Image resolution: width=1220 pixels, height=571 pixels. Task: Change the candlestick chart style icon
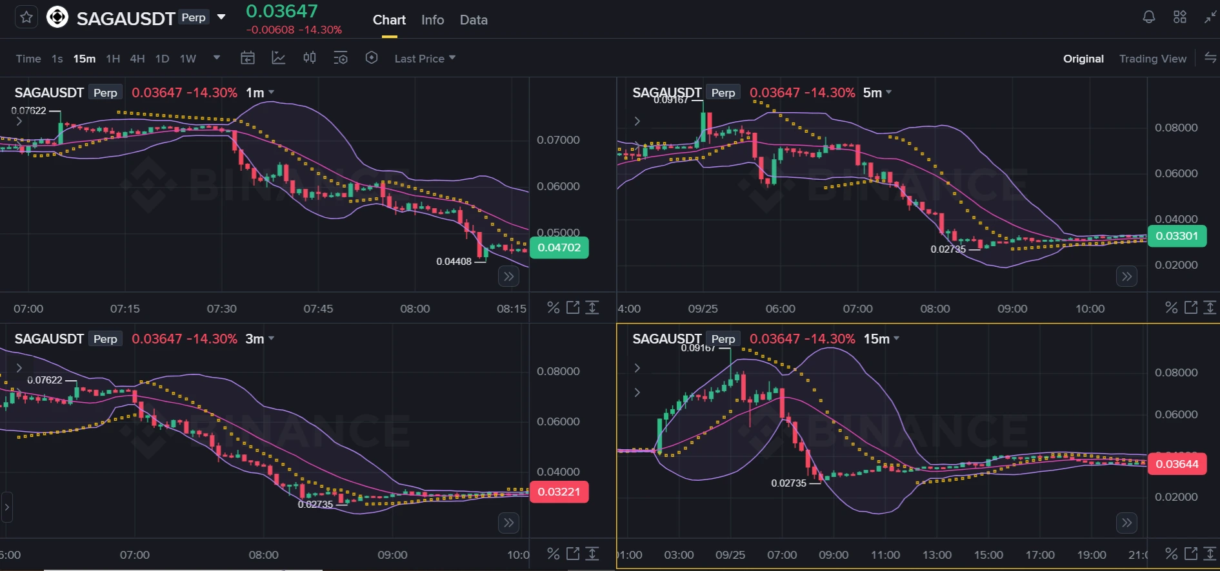[x=310, y=58]
